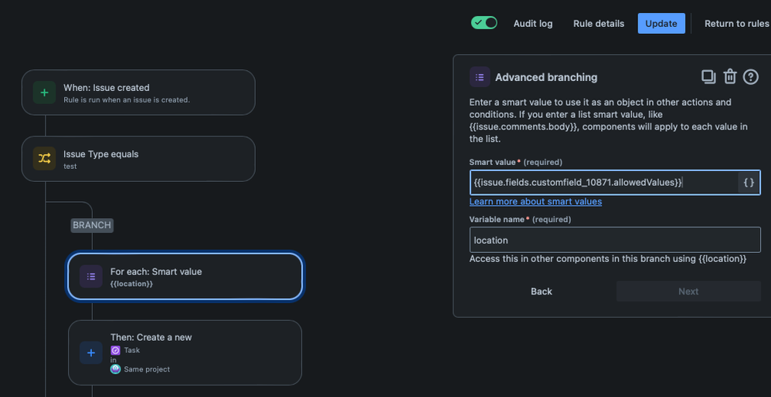The image size is (771, 397).
Task: Click the Same project avatar icon
Action: (x=115, y=369)
